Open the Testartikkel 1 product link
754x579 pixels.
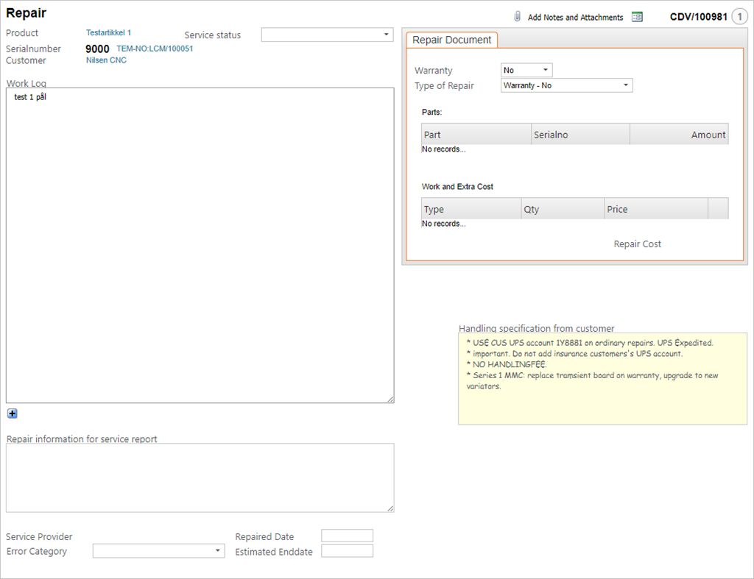[x=108, y=33]
